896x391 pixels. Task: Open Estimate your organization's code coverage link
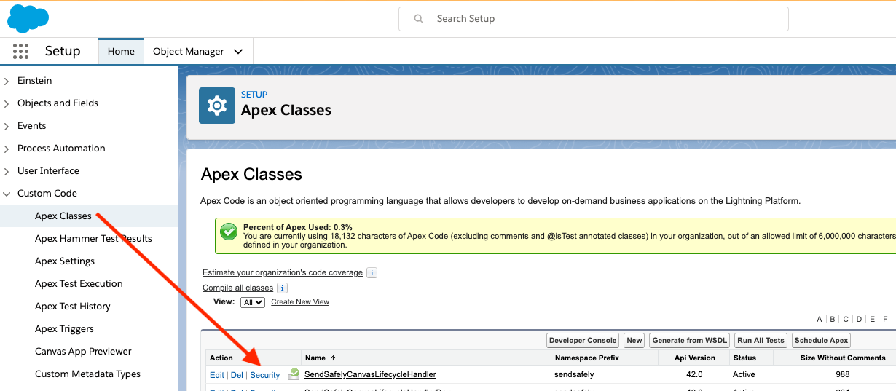point(283,272)
